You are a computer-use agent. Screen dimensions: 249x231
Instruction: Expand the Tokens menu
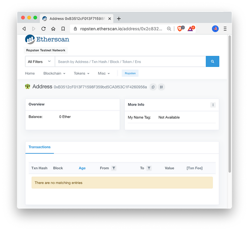[81, 73]
